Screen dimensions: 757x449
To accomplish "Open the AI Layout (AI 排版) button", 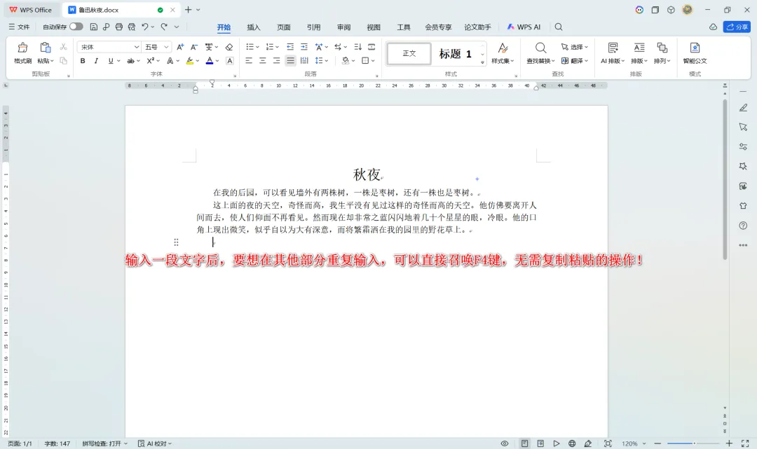I will point(613,53).
